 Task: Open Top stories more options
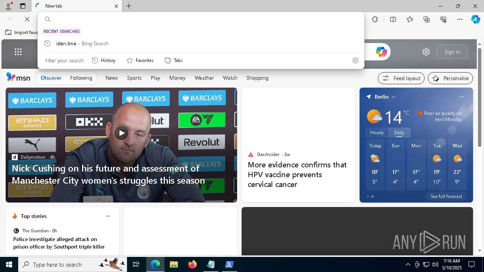click(108, 216)
